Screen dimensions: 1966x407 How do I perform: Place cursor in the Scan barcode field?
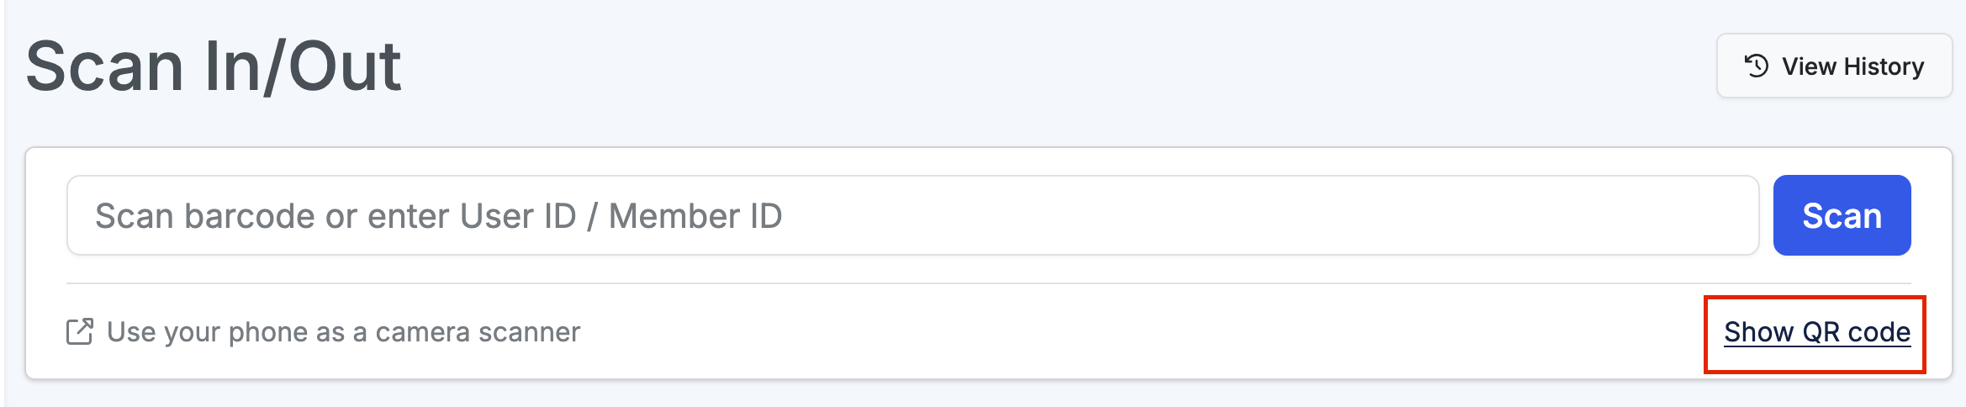pyautogui.click(x=912, y=215)
